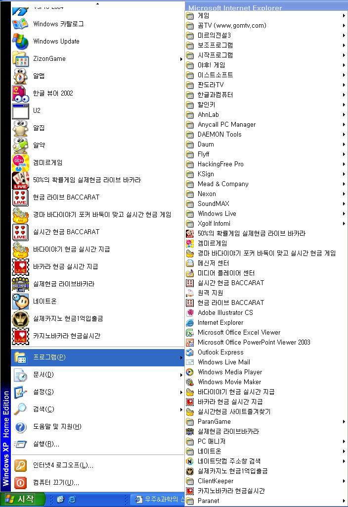Expand the 게임 folder submenu
Screen dimensions: 348x507
pyautogui.click(x=266, y=15)
